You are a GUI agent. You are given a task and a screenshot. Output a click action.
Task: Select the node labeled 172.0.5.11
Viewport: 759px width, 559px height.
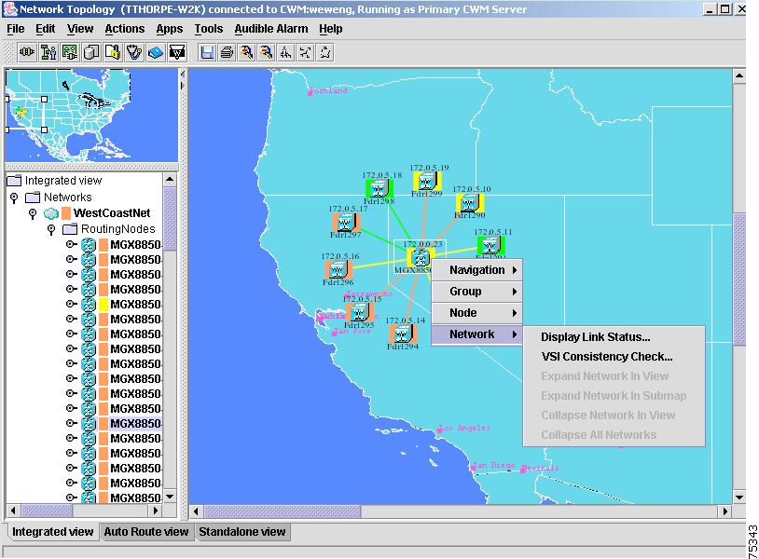[x=491, y=246]
